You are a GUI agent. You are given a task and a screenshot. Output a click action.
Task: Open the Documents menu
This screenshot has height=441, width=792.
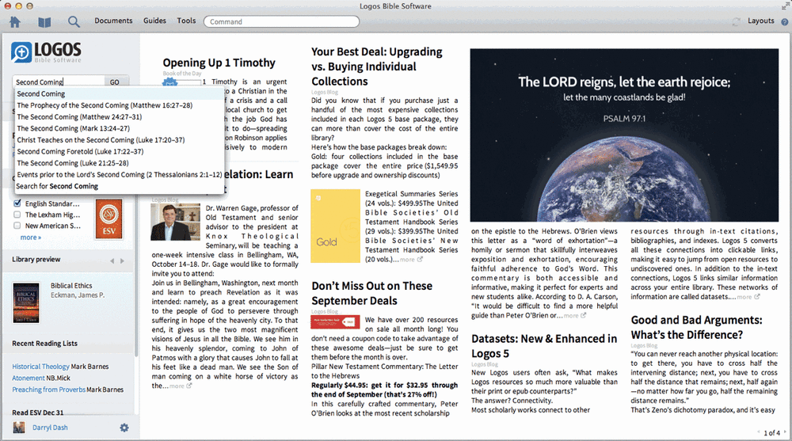pos(113,21)
